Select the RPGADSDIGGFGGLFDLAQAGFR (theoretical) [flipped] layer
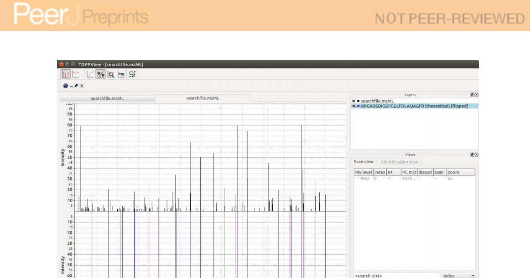 tap(415, 106)
